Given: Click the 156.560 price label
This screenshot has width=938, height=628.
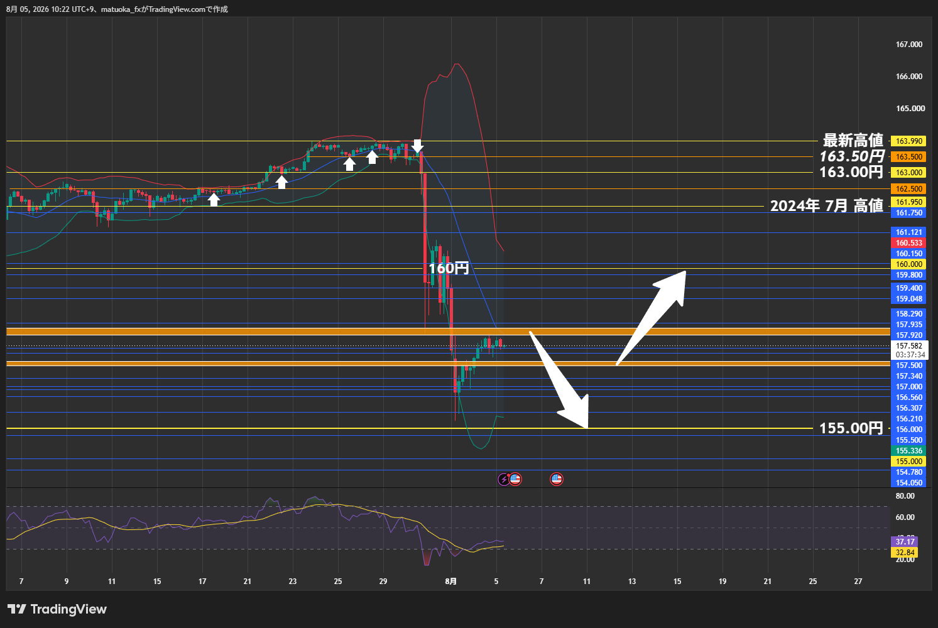Looking at the screenshot, I should coord(908,398).
